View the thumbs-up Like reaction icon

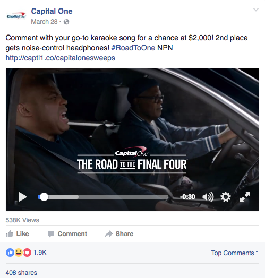pyautogui.click(x=10, y=253)
